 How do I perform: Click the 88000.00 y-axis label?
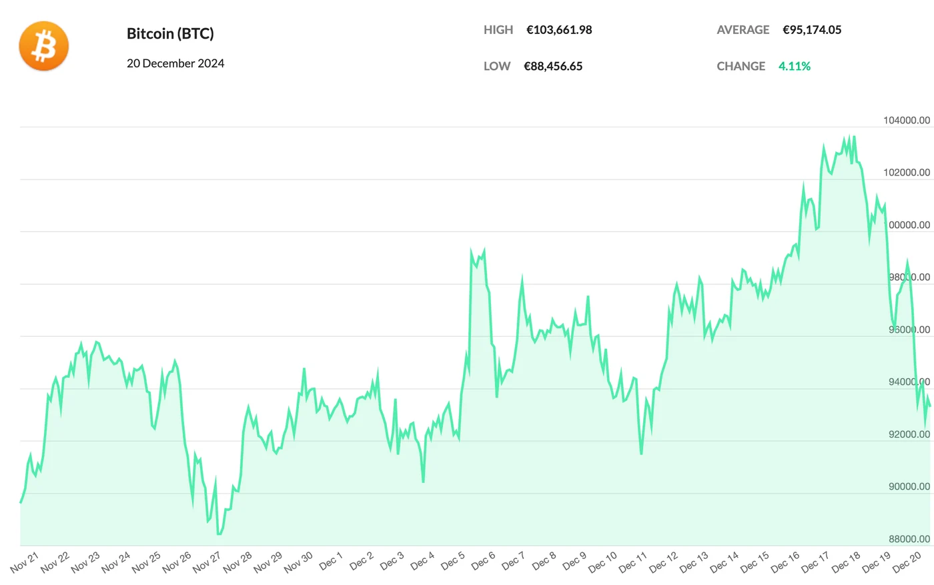coord(909,539)
